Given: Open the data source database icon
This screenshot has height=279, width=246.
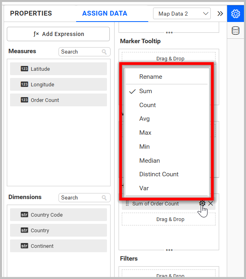Looking at the screenshot, I should [x=236, y=31].
